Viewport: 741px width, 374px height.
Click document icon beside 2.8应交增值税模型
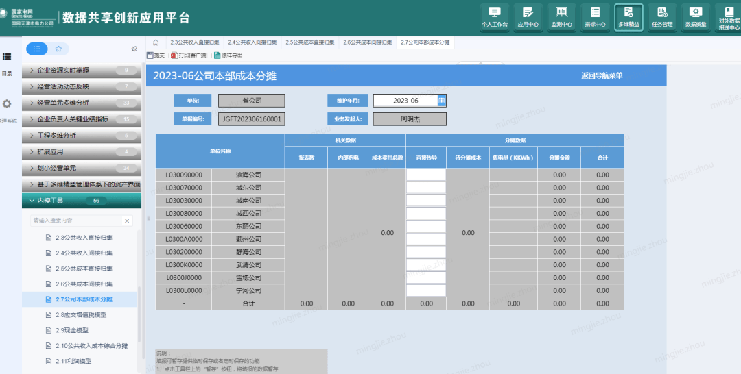coord(48,315)
